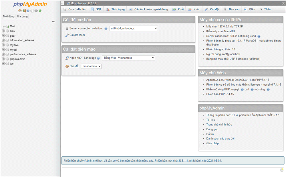Open the Server connection collation dropdown

pyautogui.click(x=134, y=28)
